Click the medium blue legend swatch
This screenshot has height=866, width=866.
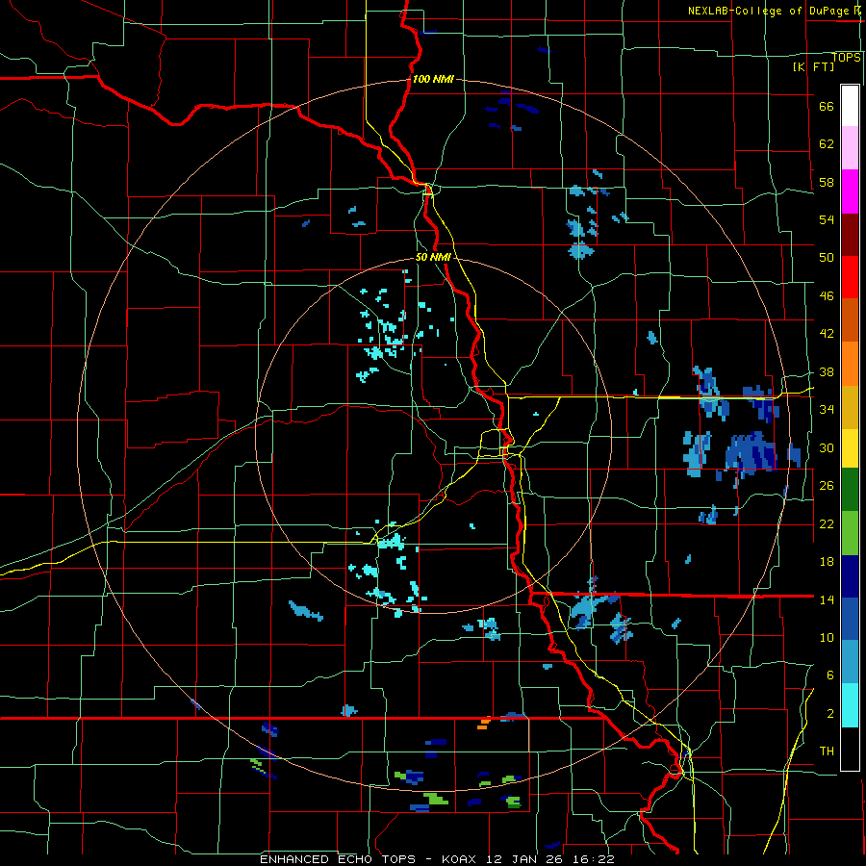[850, 619]
